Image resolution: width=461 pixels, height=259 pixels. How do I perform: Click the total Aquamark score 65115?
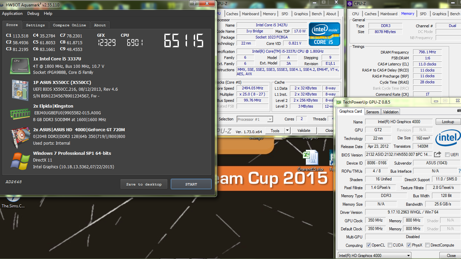tap(184, 40)
